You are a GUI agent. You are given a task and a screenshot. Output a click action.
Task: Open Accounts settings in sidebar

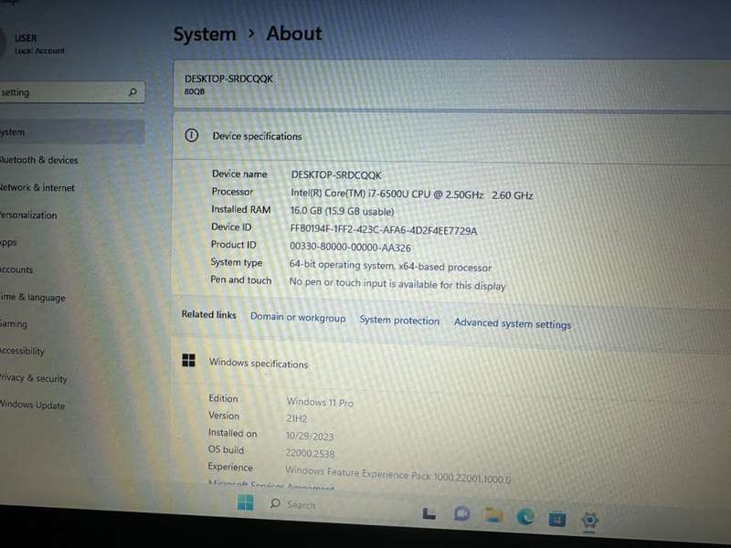16,269
